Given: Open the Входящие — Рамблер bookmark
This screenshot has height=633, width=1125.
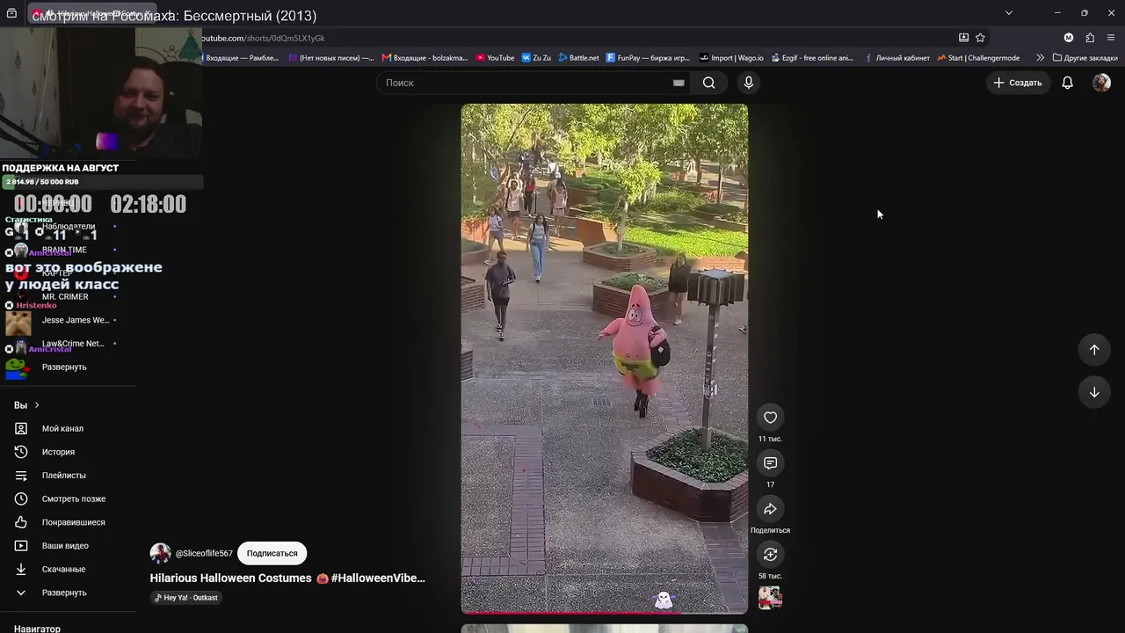Looking at the screenshot, I should 241,58.
